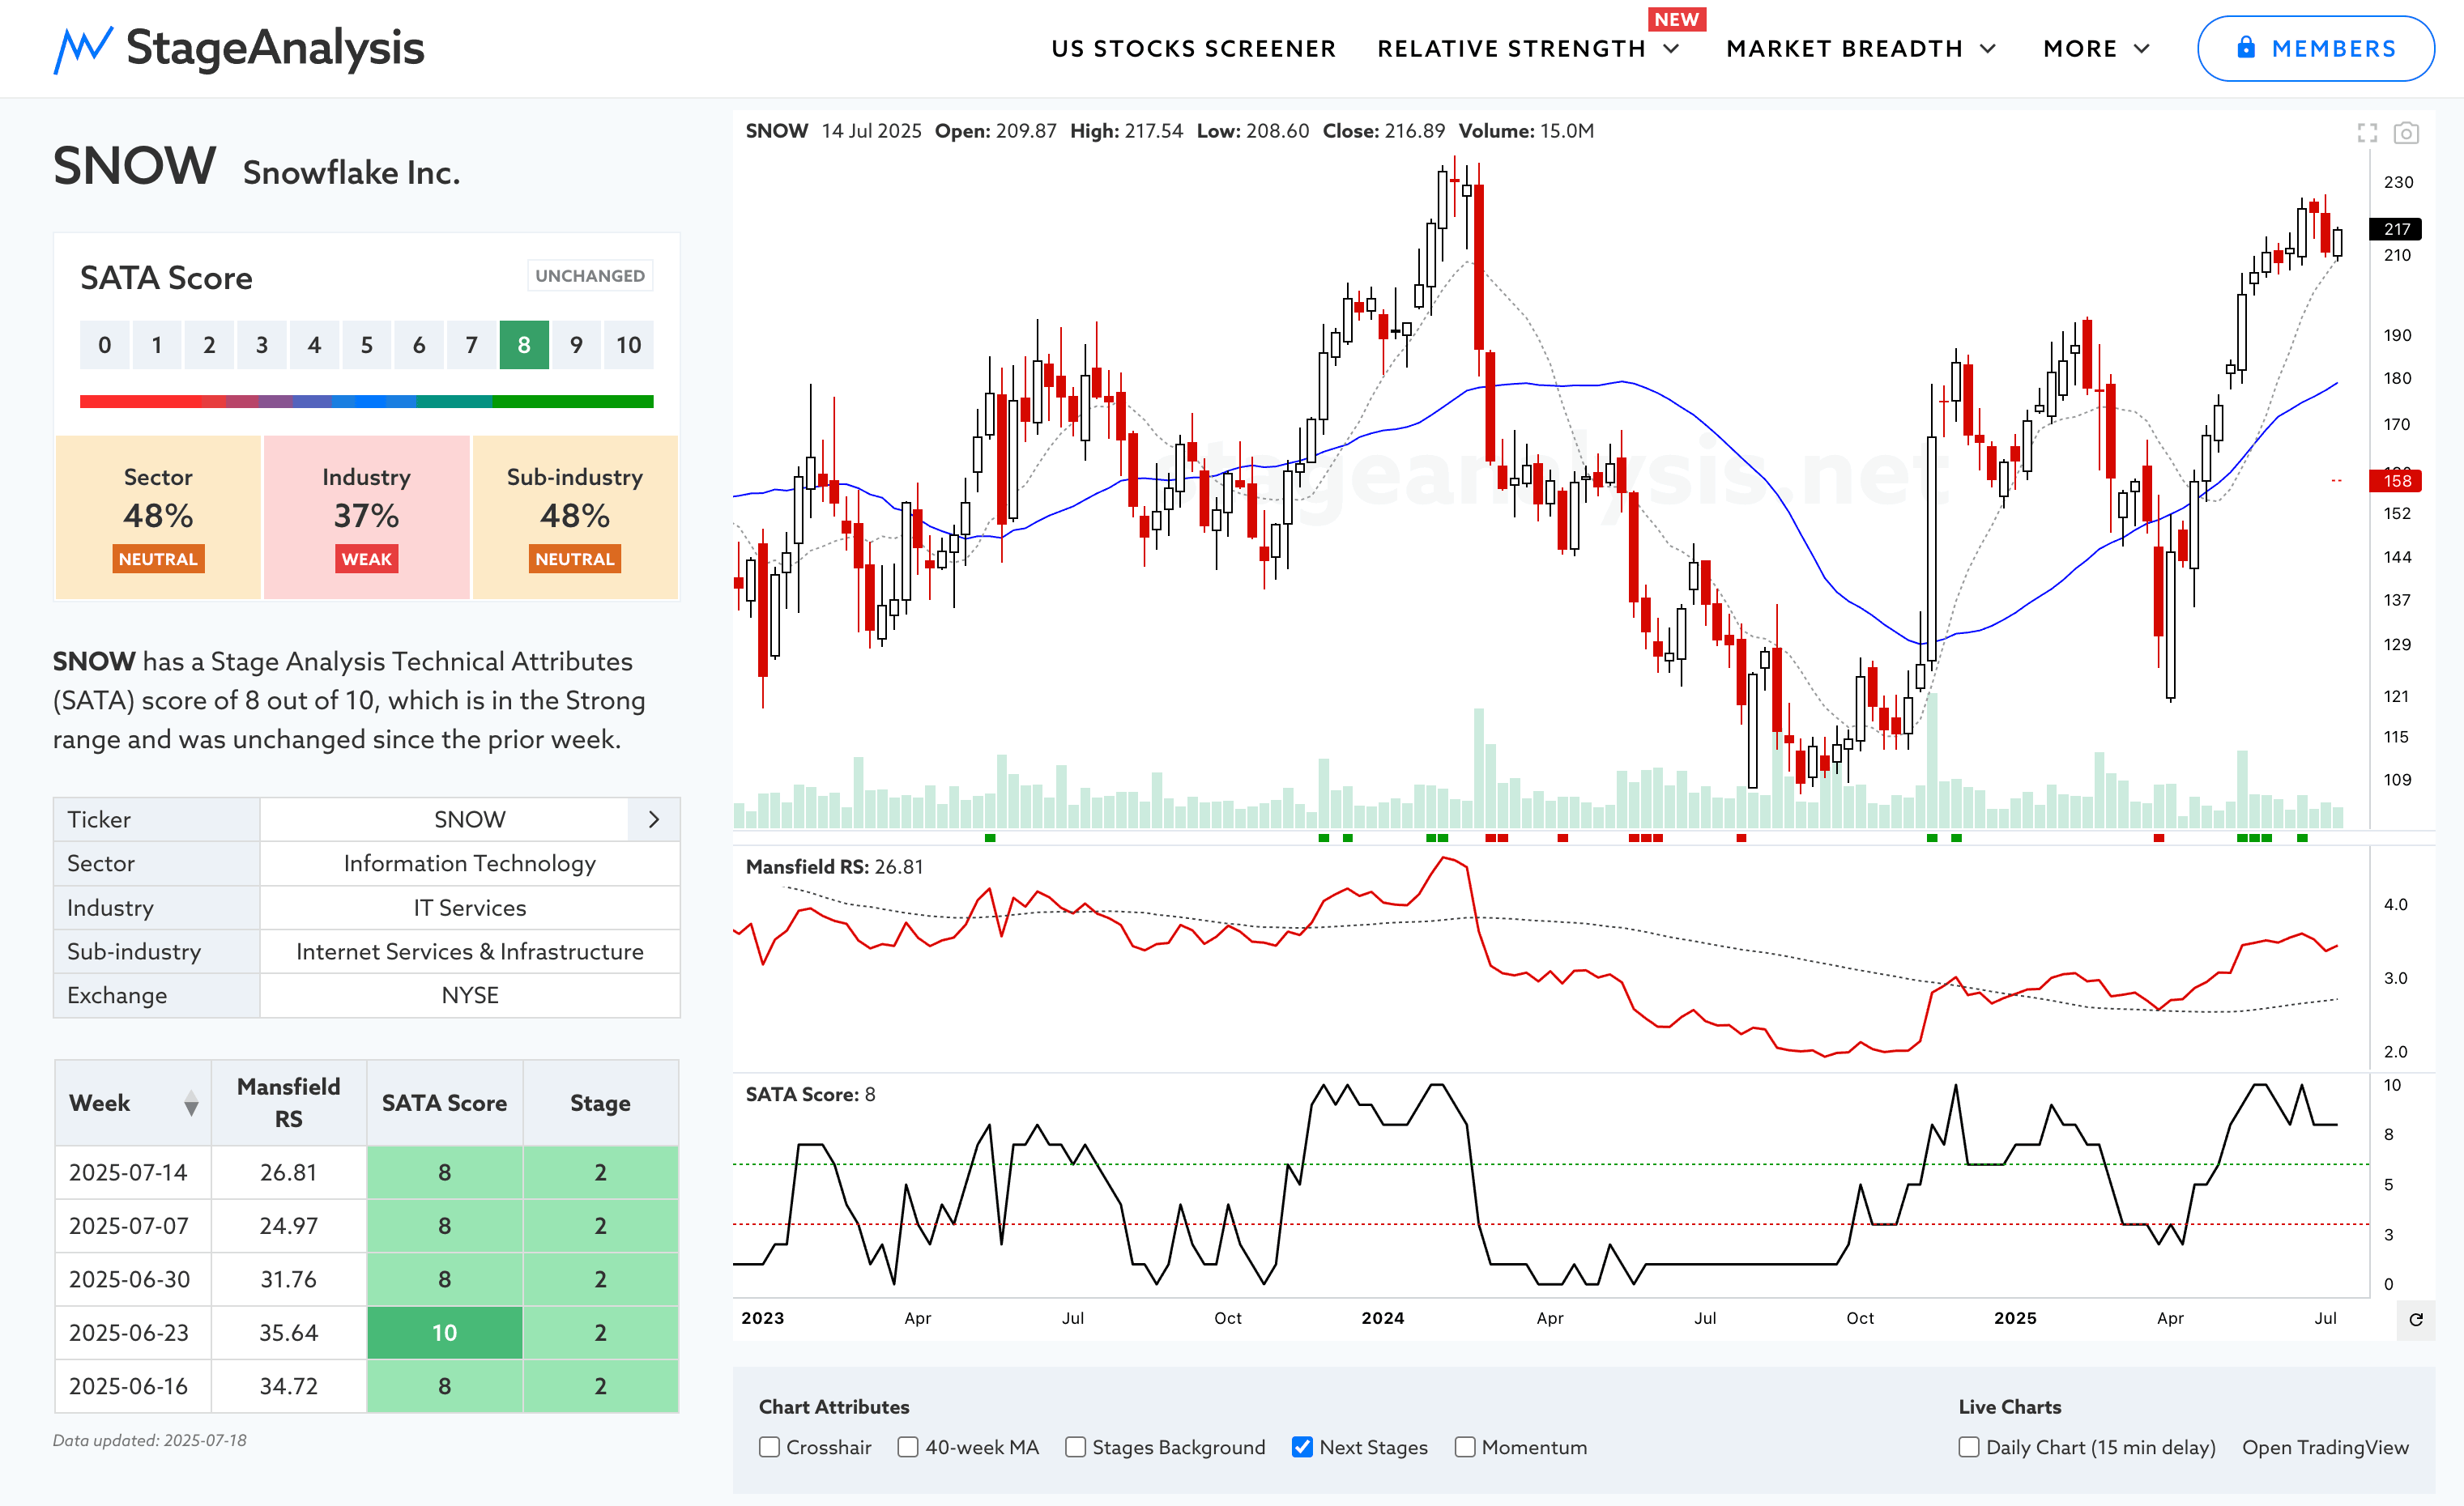
Task: Select the week 2025-07-07 cell
Action: click(x=133, y=1225)
